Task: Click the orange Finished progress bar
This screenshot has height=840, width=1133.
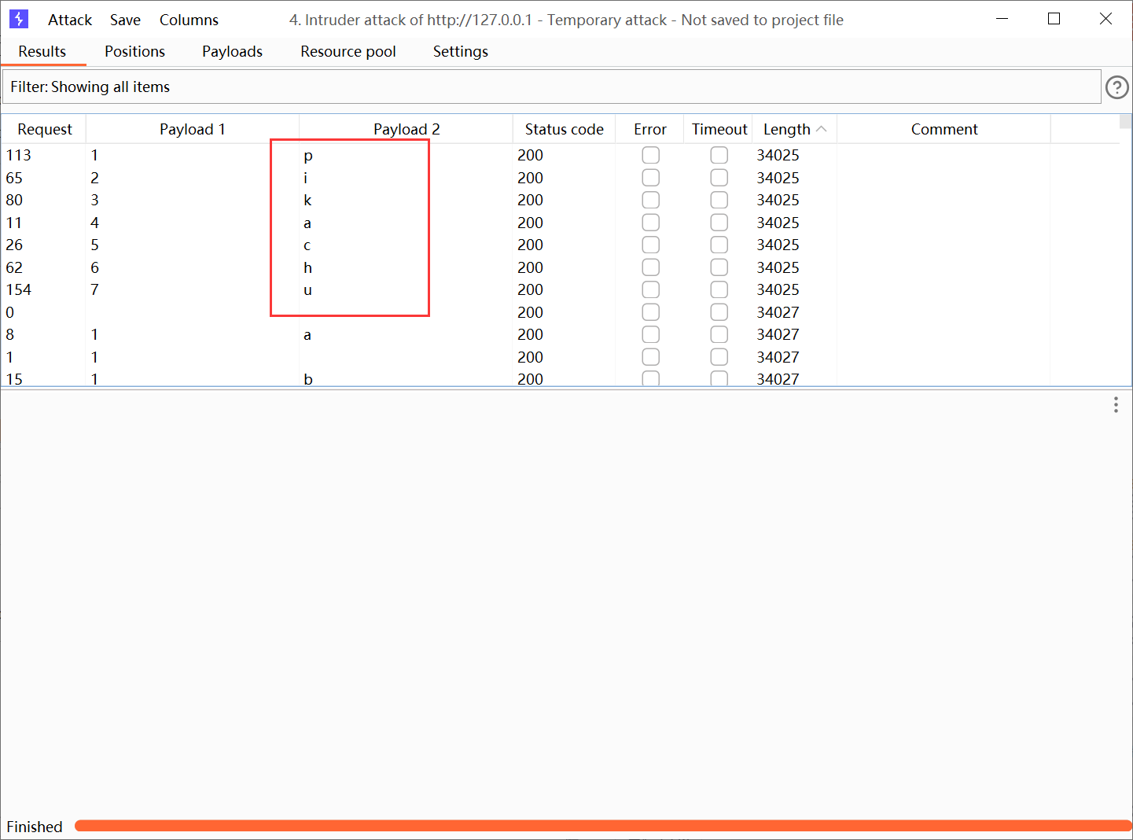Action: pyautogui.click(x=601, y=826)
